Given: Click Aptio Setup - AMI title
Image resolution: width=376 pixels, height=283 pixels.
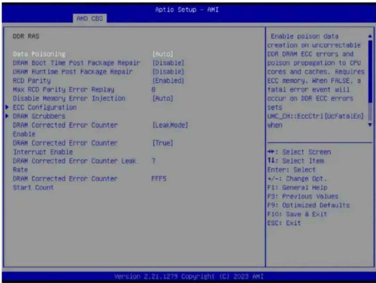Looking at the screenshot, I should click(187, 10).
